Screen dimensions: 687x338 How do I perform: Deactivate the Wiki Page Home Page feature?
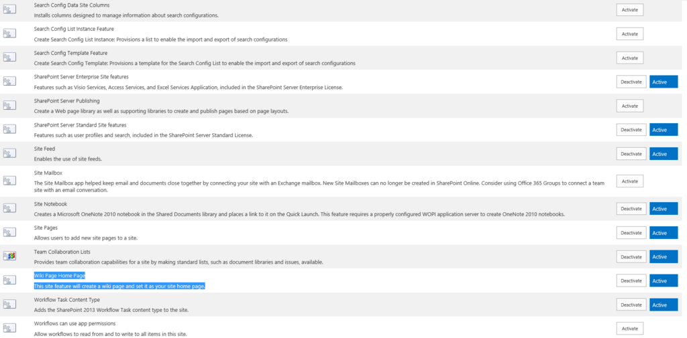coord(631,280)
